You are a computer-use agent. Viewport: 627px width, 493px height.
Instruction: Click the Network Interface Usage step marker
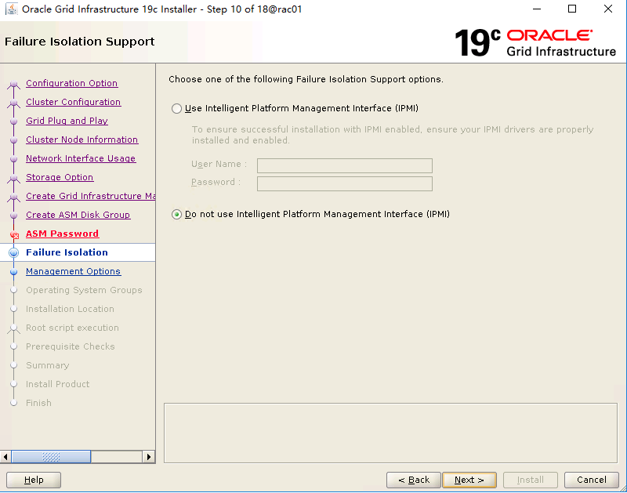pos(13,159)
